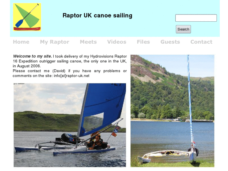Click the red canoe hull in logo
228x171 pixels.
click(27, 29)
